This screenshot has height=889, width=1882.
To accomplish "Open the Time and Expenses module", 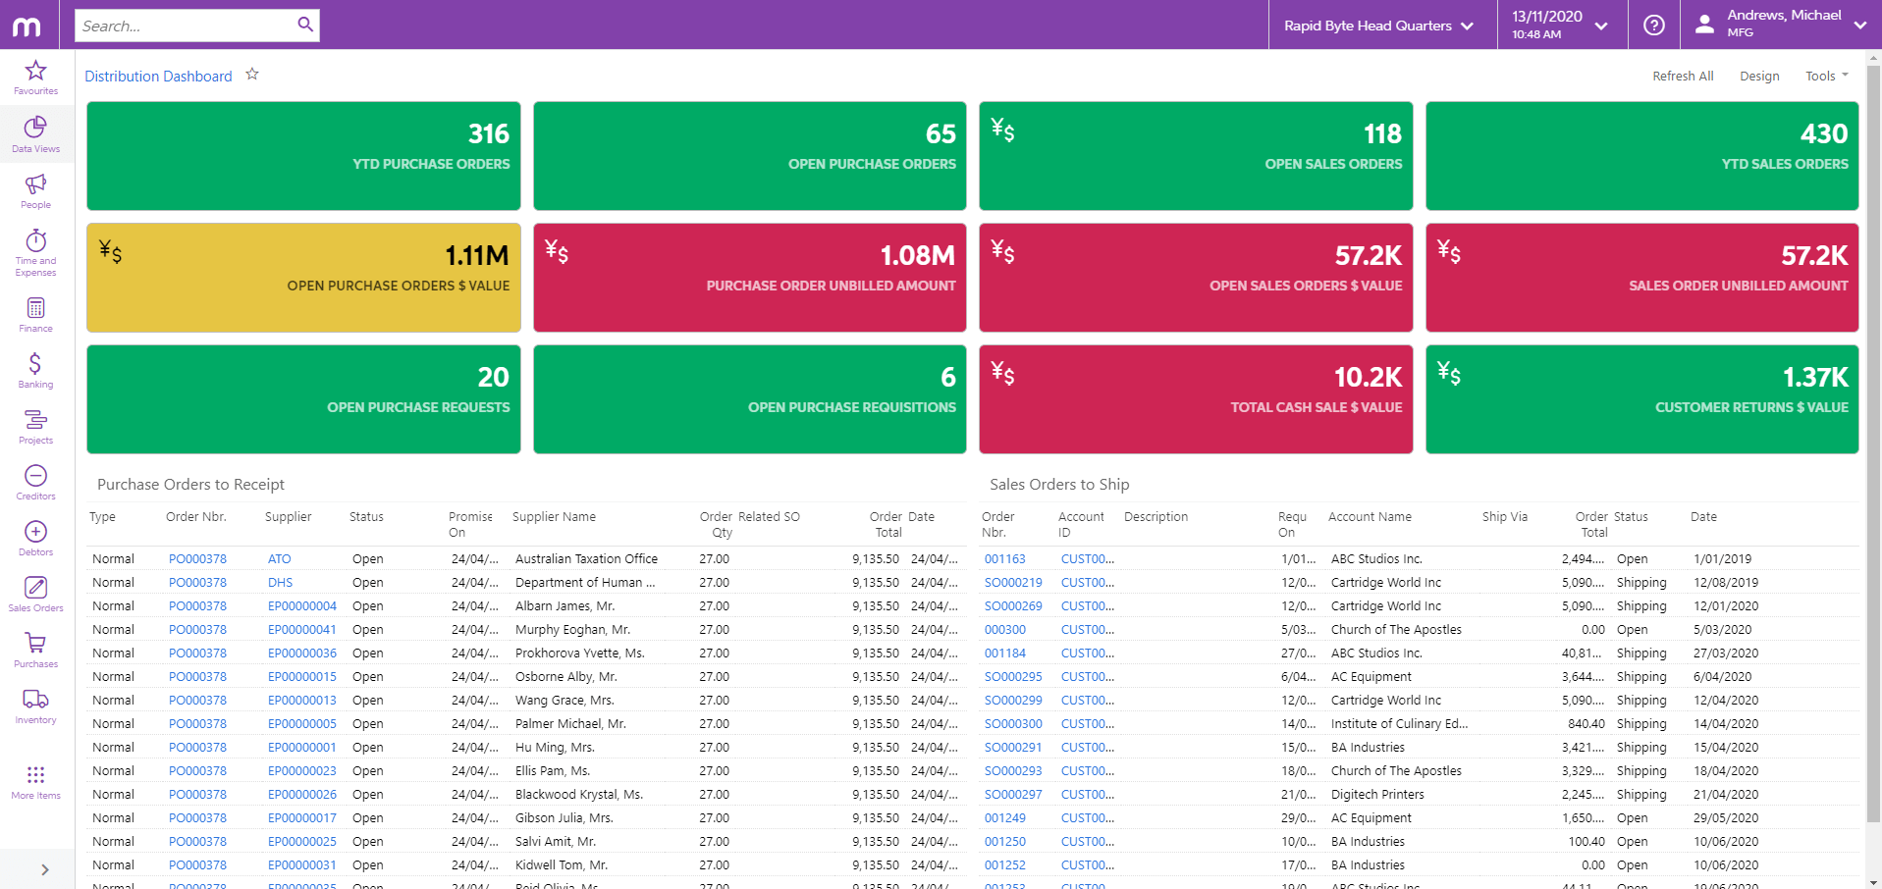I will [x=35, y=250].
